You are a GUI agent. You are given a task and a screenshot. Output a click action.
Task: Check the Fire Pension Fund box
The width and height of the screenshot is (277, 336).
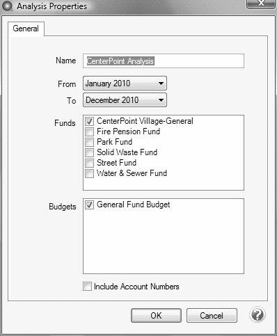[89, 131]
